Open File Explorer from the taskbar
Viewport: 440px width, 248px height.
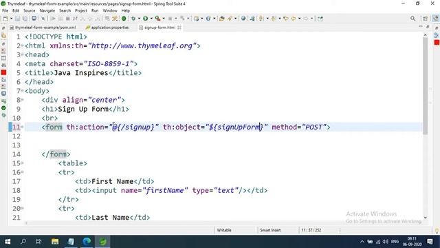point(55,242)
